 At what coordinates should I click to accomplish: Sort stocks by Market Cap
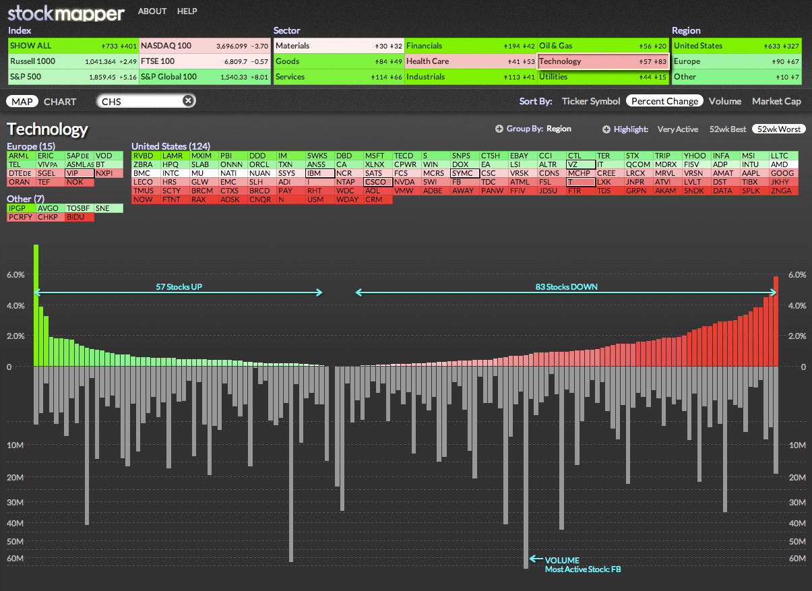777,101
